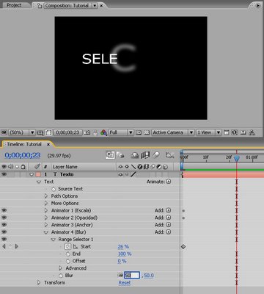Toggle the draft 3D icon

coord(120,155)
